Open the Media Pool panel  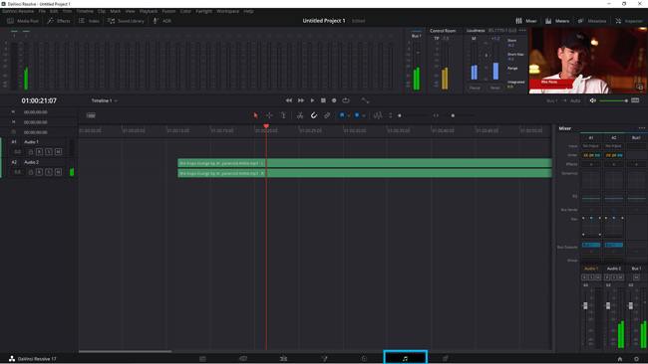(23, 21)
